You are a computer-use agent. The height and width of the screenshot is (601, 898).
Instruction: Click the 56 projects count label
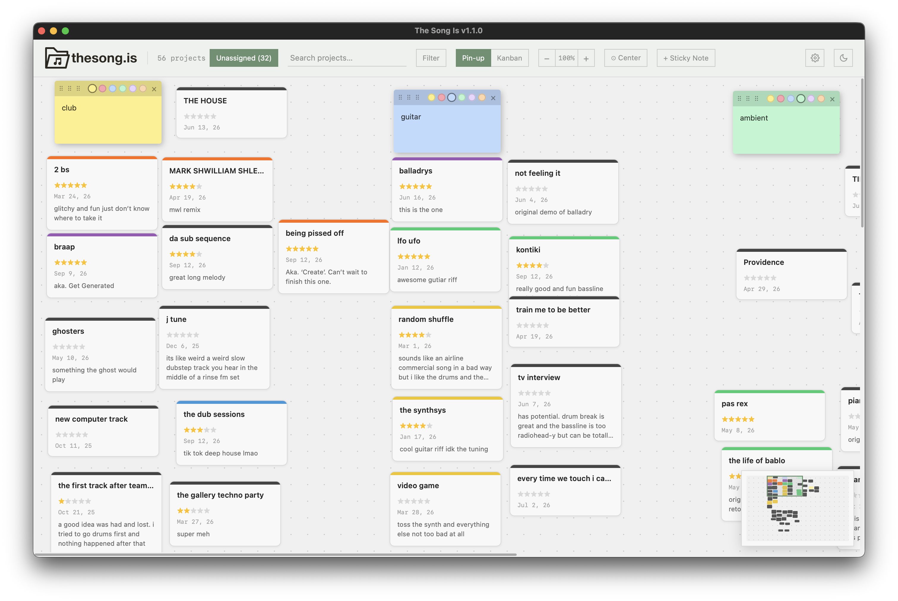point(181,58)
